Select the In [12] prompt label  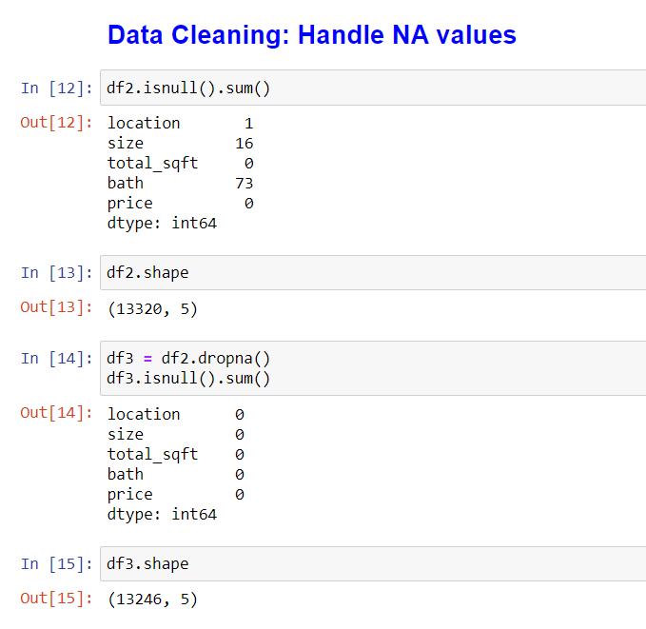[x=57, y=88]
